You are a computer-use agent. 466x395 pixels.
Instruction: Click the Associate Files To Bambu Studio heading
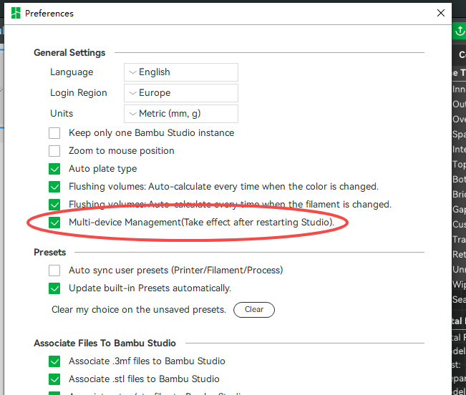[x=105, y=343]
